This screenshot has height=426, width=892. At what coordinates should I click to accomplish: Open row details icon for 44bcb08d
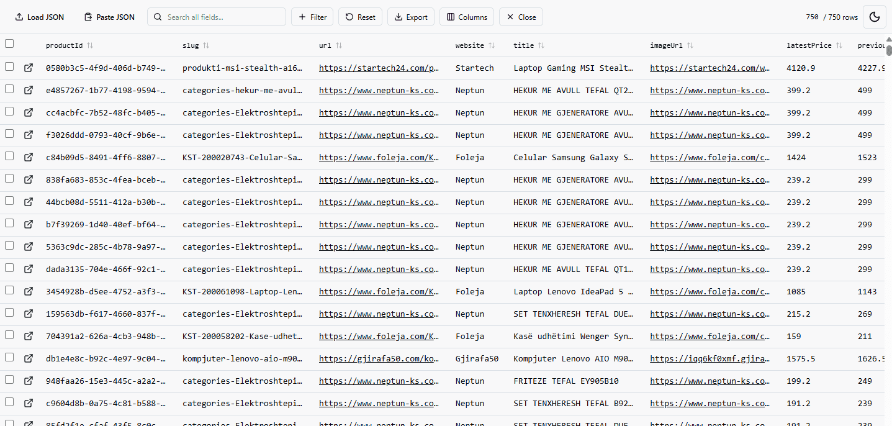click(29, 202)
